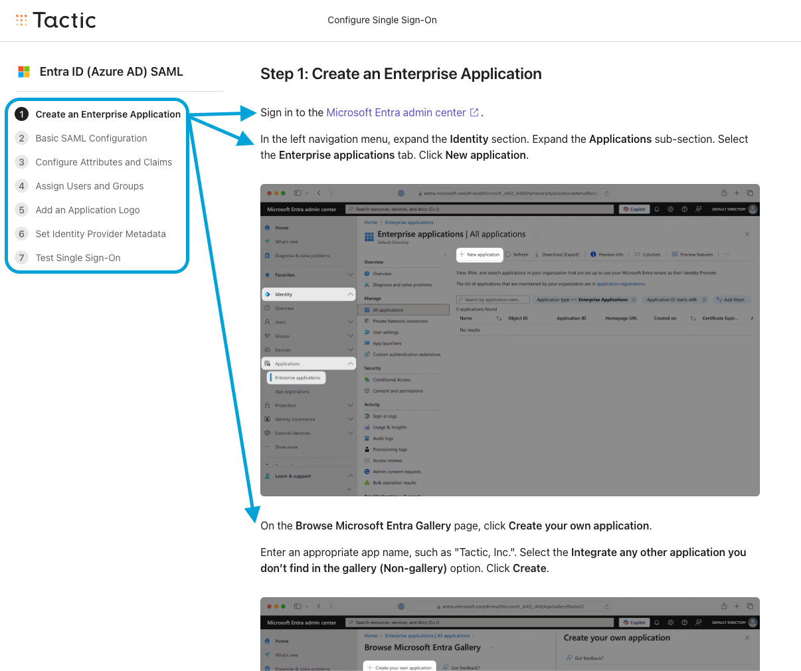Collapse highlighted Identity section chevron in screenshot

point(350,294)
